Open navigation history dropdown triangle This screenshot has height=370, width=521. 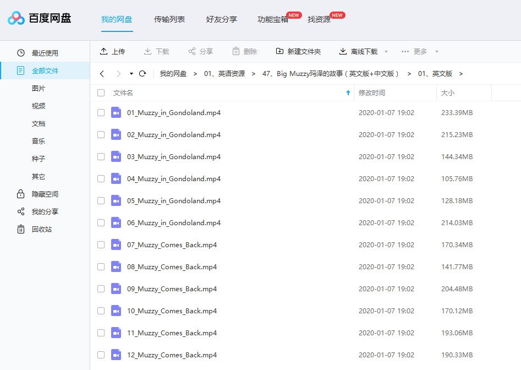coord(131,74)
